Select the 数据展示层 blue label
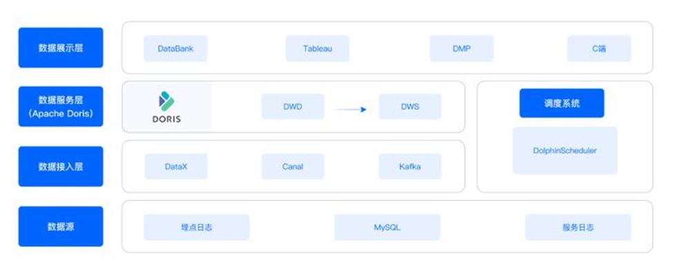673x267 pixels. click(61, 48)
